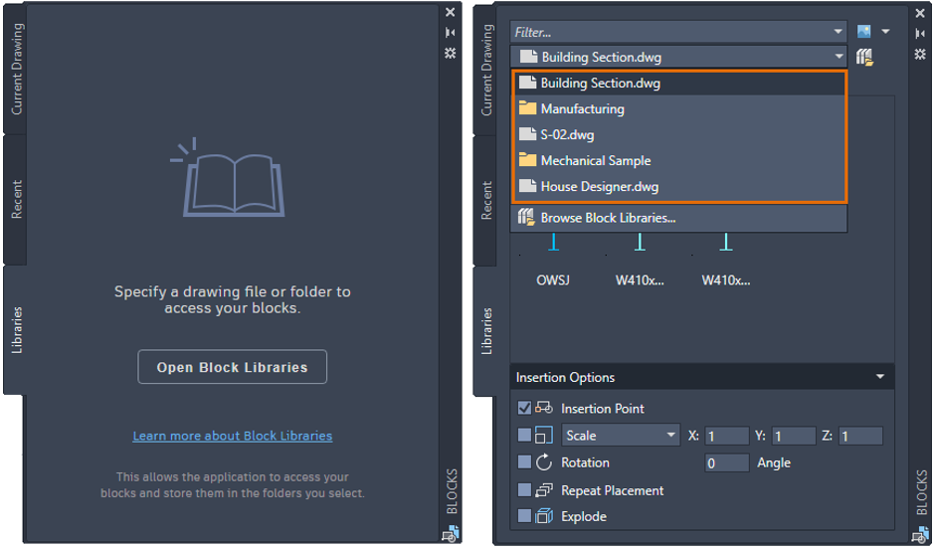
Task: Switch to Recent tab in left palette
Action: [x=16, y=199]
